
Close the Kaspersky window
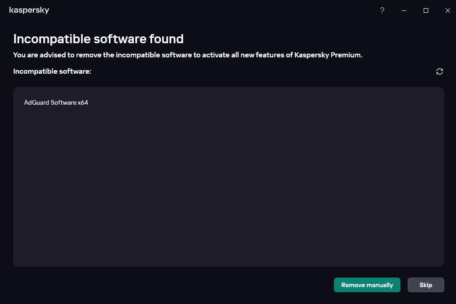coord(447,10)
